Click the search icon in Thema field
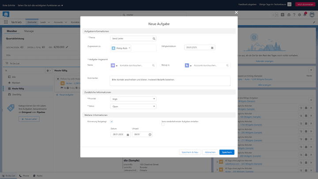Screen dimensions: 318x179 pyautogui.click(x=154, y=39)
